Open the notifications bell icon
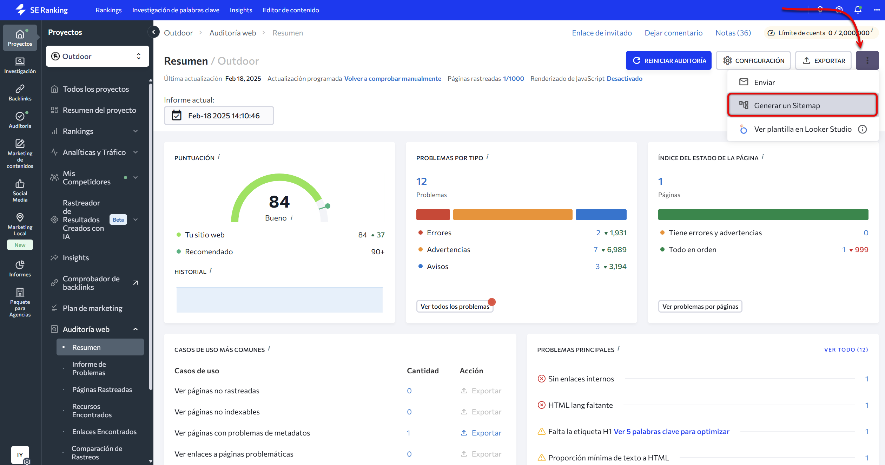Viewport: 885px width, 465px height. pos(858,10)
